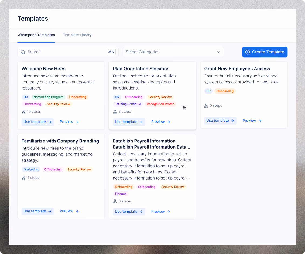Use the Familiarize with Company Branding template
Viewport: 305px width, 254px height.
pyautogui.click(x=37, y=211)
